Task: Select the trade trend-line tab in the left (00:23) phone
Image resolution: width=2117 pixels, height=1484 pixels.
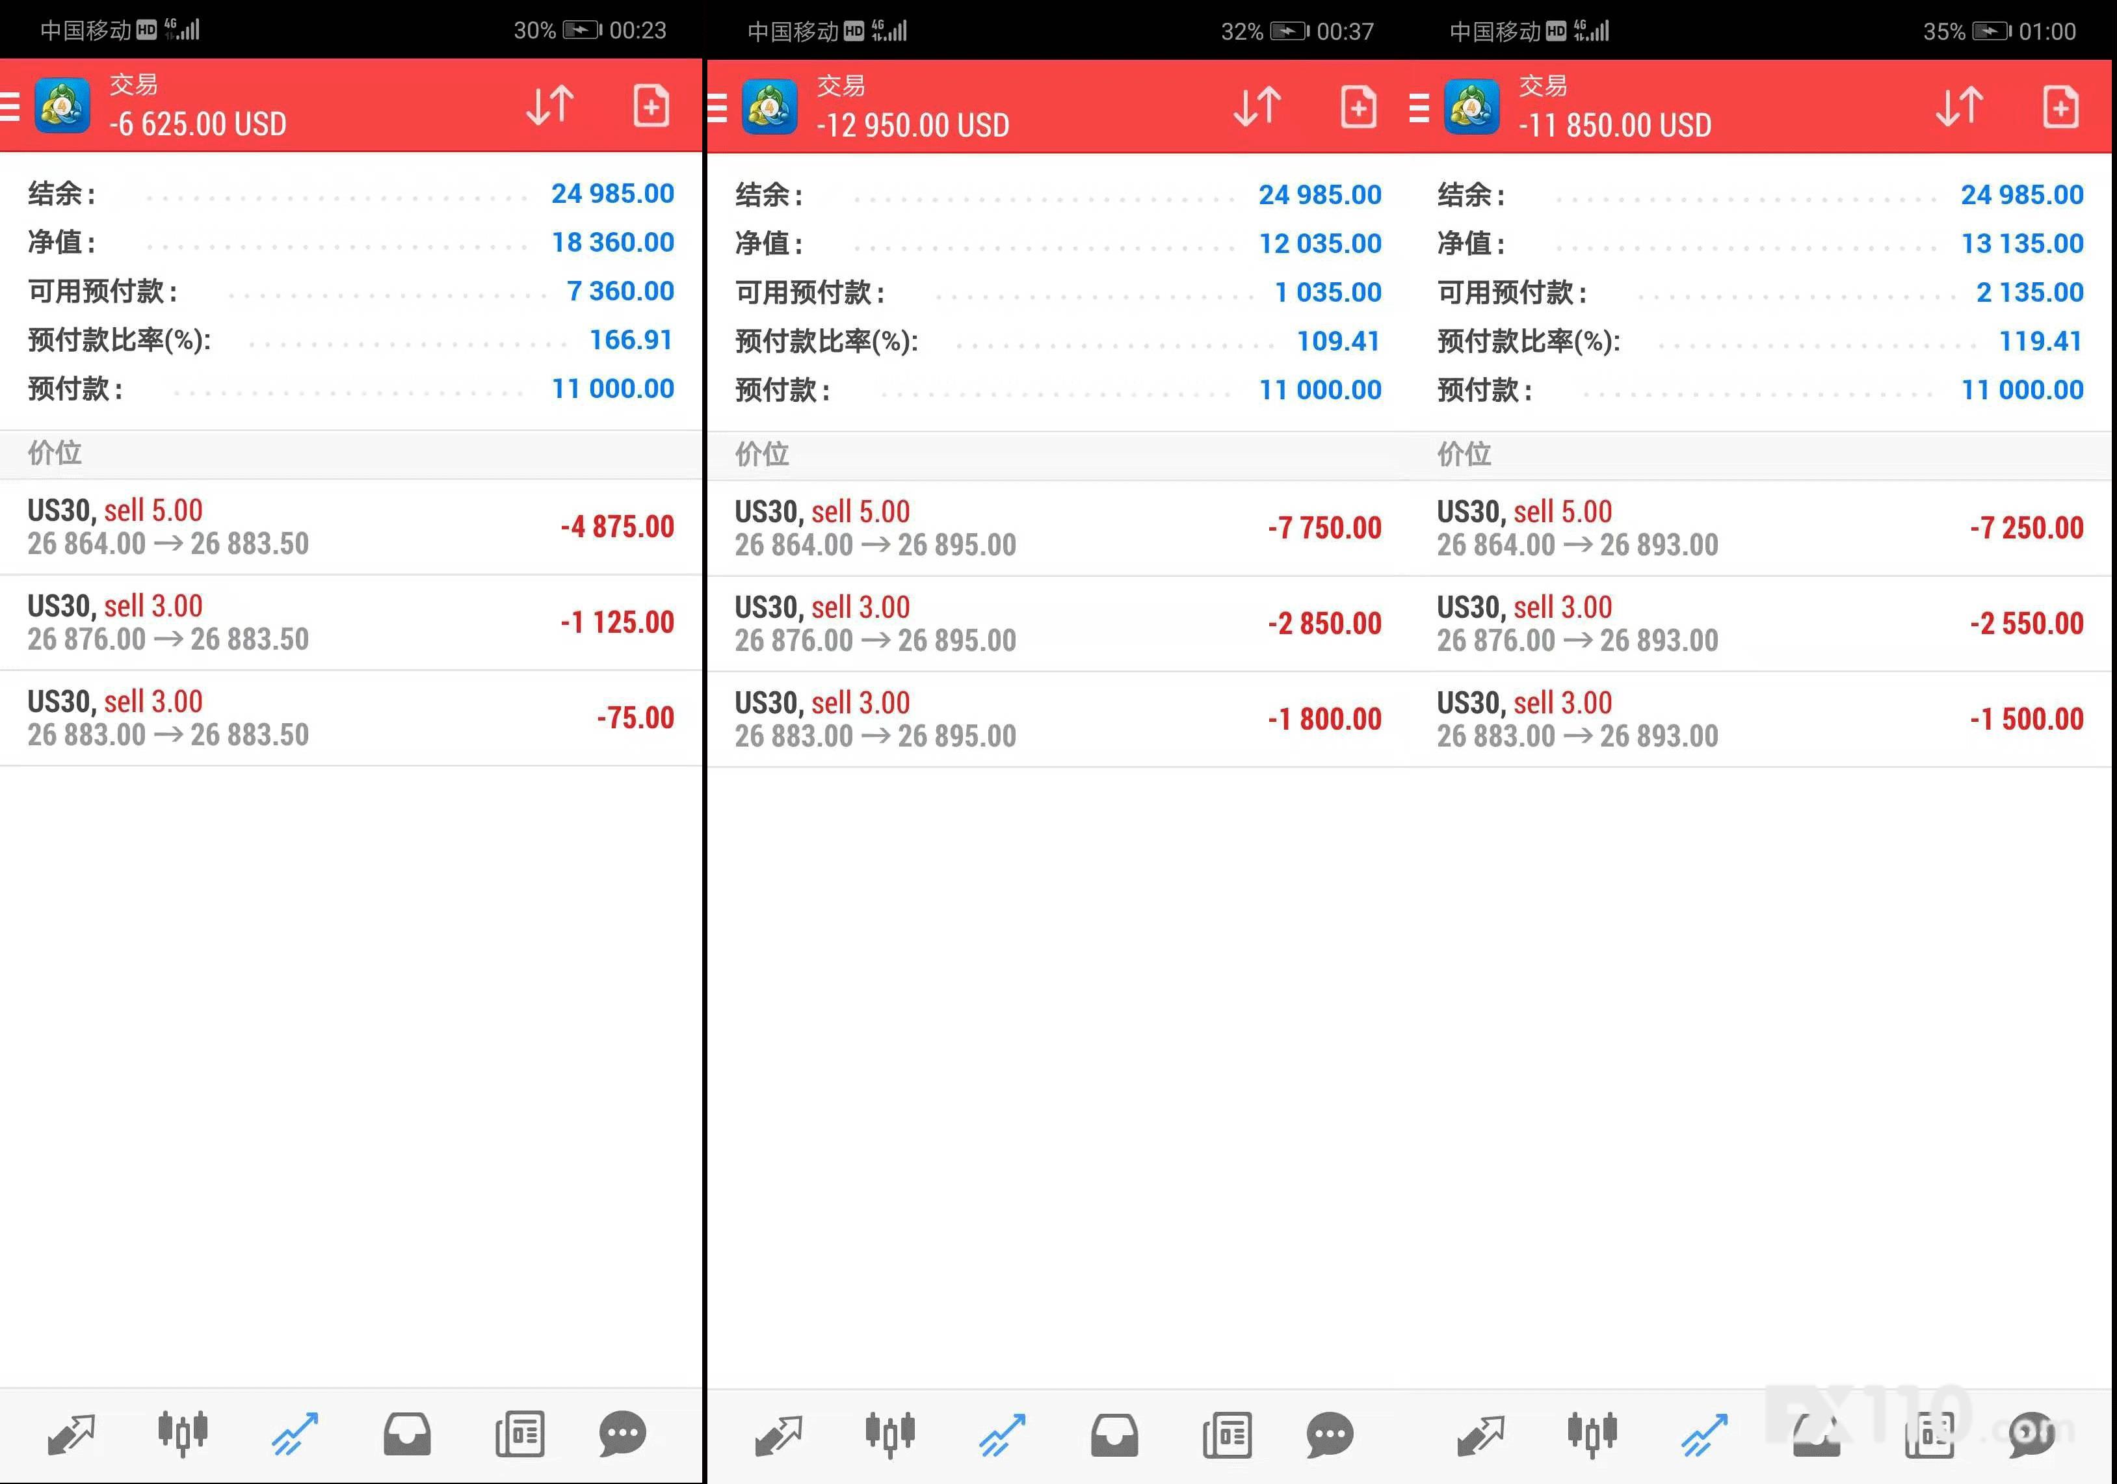Action: point(295,1434)
